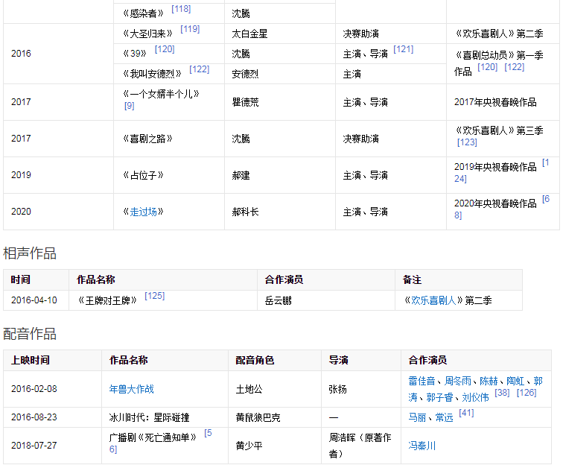
Task: Open footnote [121] next to 主演、导演
Action: 403,49
